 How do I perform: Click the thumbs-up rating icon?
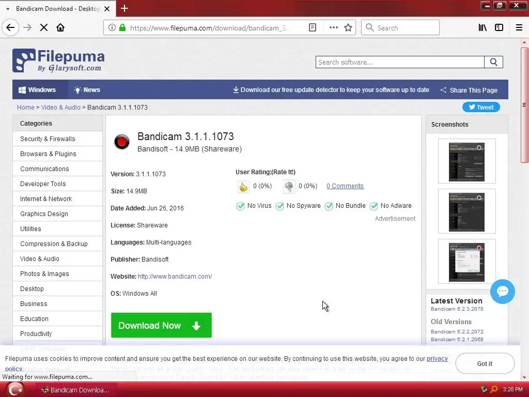coord(243,186)
